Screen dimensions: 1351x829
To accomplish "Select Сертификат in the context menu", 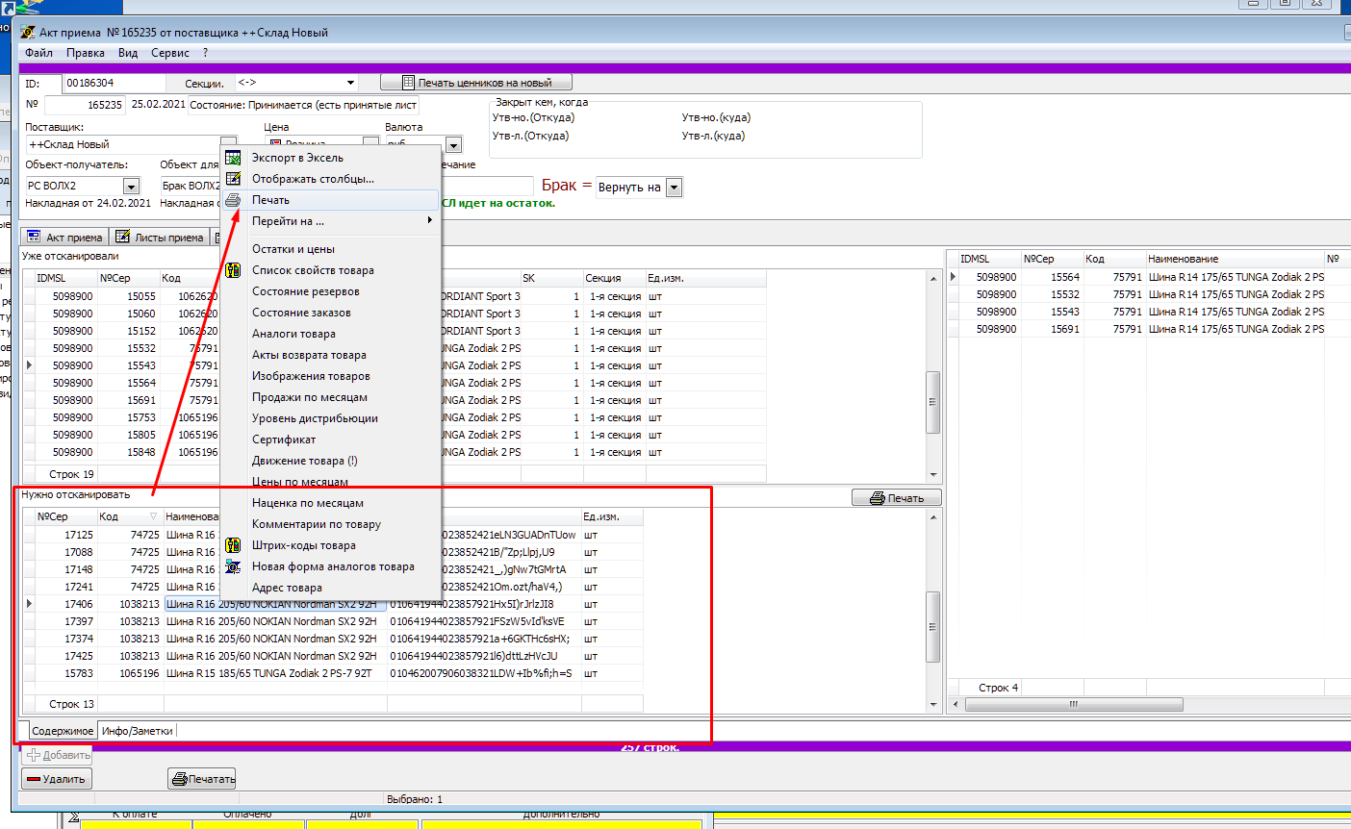I will (x=331, y=440).
